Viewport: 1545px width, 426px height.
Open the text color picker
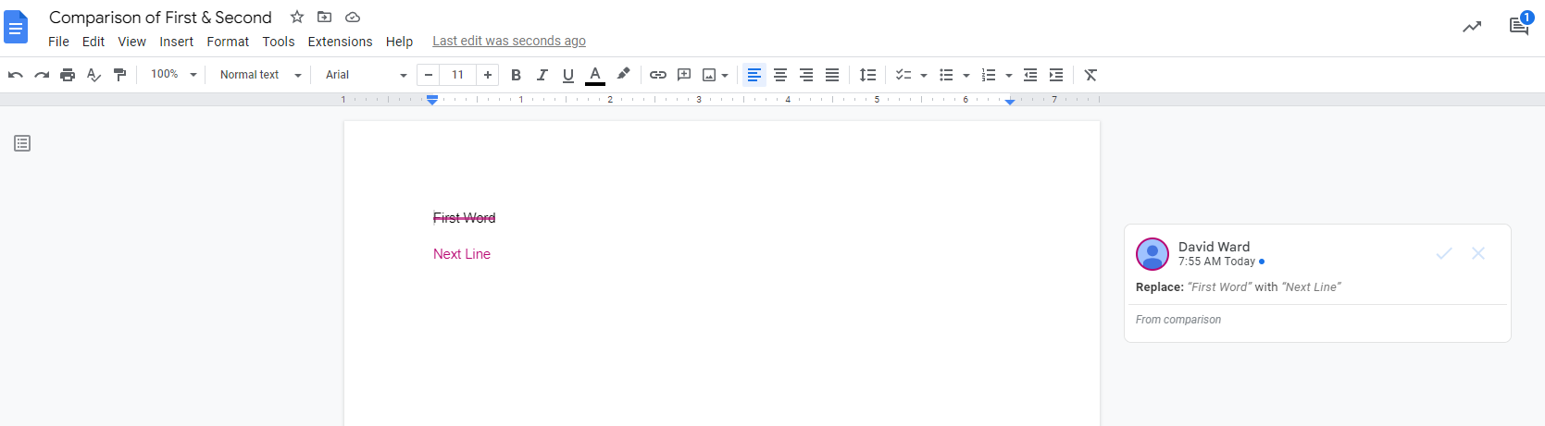pyautogui.click(x=595, y=75)
